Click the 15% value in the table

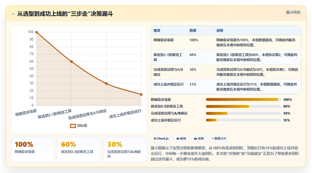click(193, 84)
